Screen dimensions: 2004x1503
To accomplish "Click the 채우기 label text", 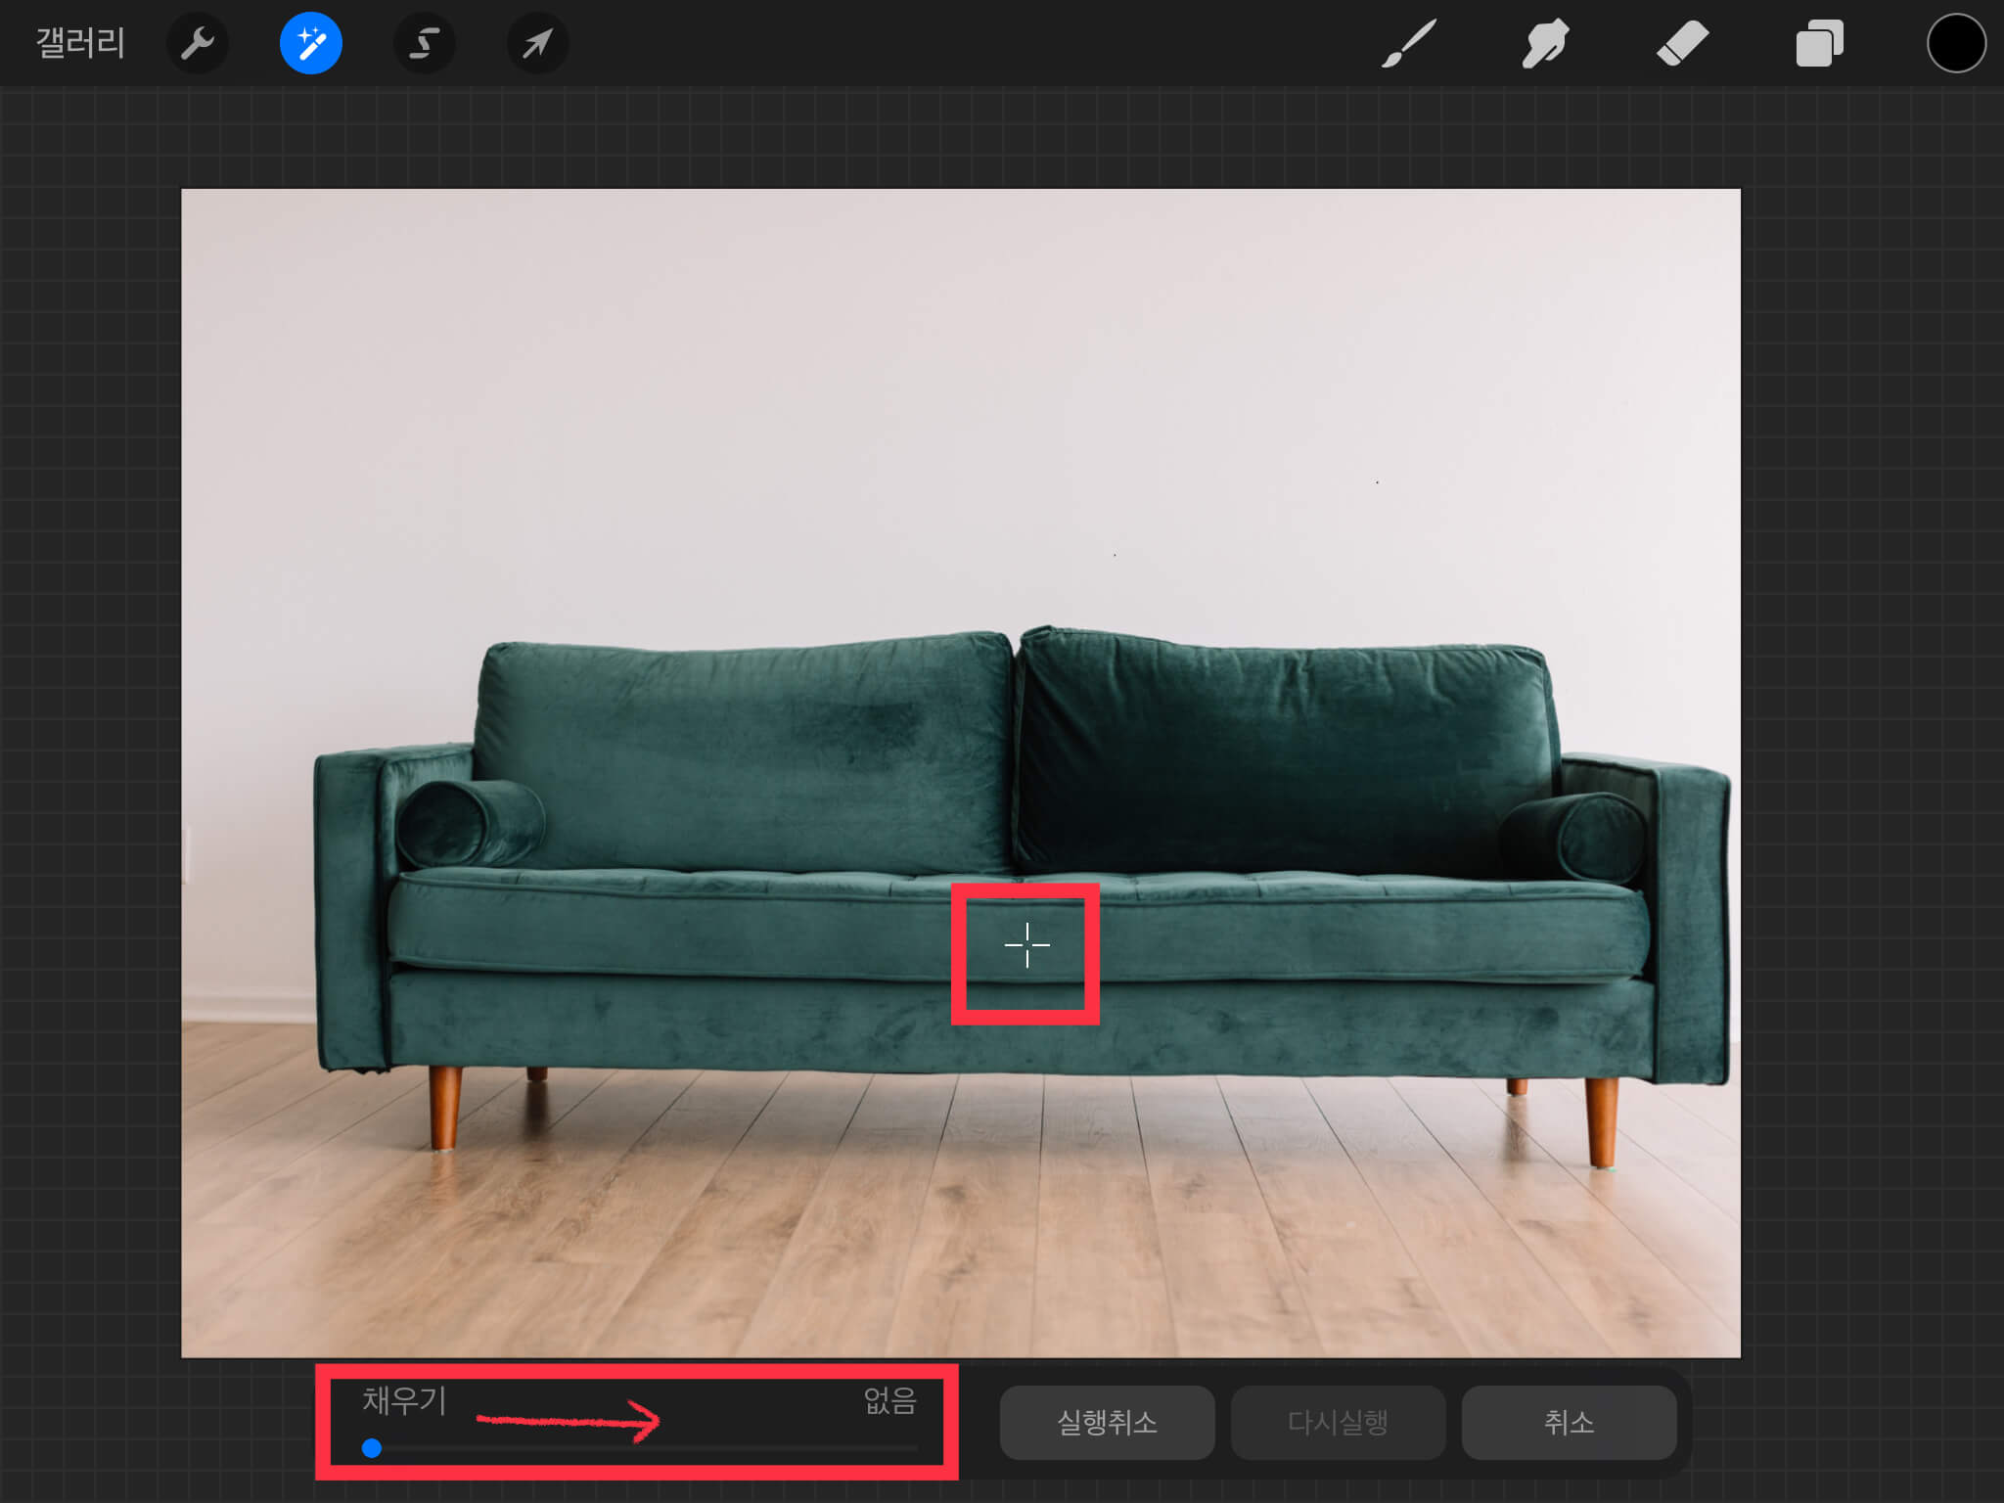I will (x=404, y=1401).
